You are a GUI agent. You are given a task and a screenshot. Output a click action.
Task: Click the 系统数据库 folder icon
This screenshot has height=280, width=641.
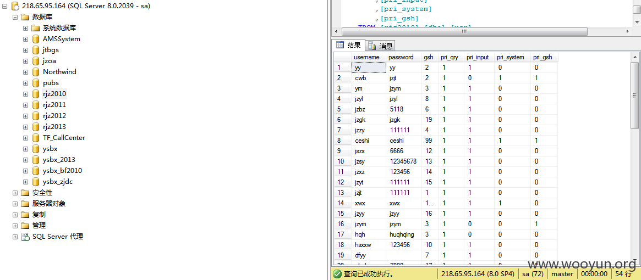coord(36,28)
